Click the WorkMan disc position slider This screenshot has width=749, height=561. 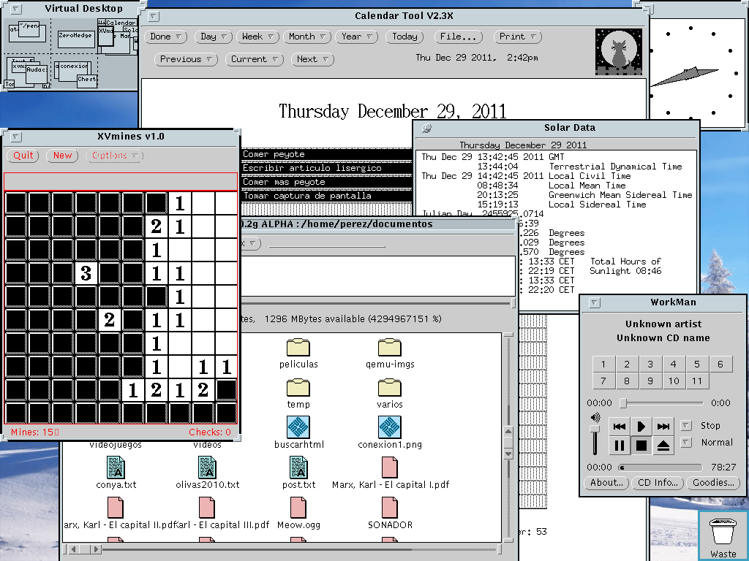tap(660, 467)
